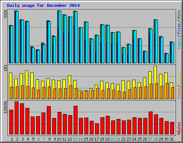The height and width of the screenshot is (143, 183).
Task: Click the 183 visits axis value
Action: point(5,68)
